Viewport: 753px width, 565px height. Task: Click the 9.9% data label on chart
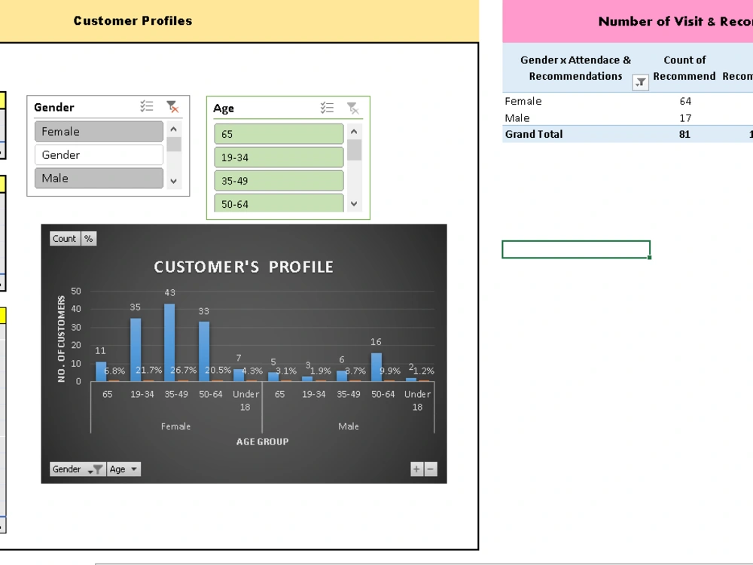tap(389, 371)
